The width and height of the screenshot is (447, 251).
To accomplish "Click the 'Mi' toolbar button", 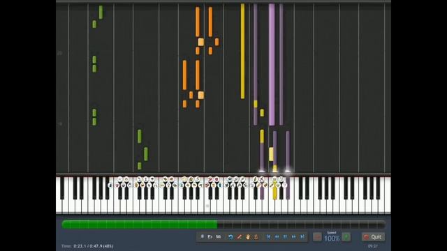I will pos(219,236).
